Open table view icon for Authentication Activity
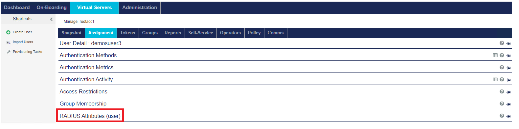This screenshot has width=519, height=129. pos(495,79)
